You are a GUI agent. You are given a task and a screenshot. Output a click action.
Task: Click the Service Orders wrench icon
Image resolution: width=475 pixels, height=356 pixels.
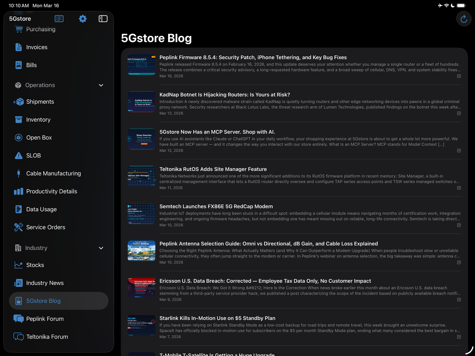[18, 227]
